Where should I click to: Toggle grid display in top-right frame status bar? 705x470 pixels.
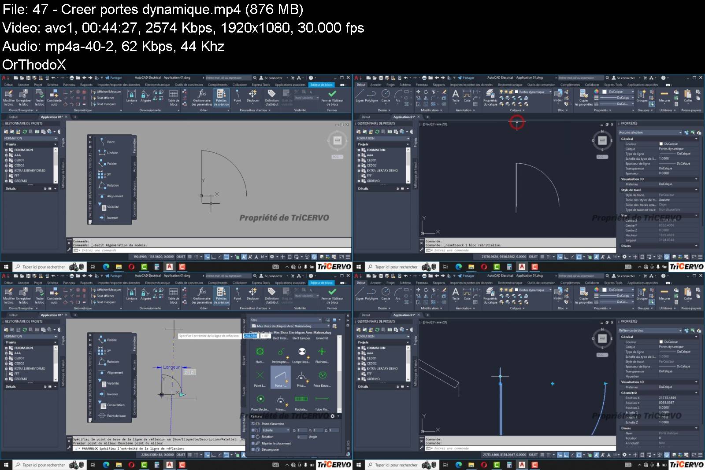point(543,257)
